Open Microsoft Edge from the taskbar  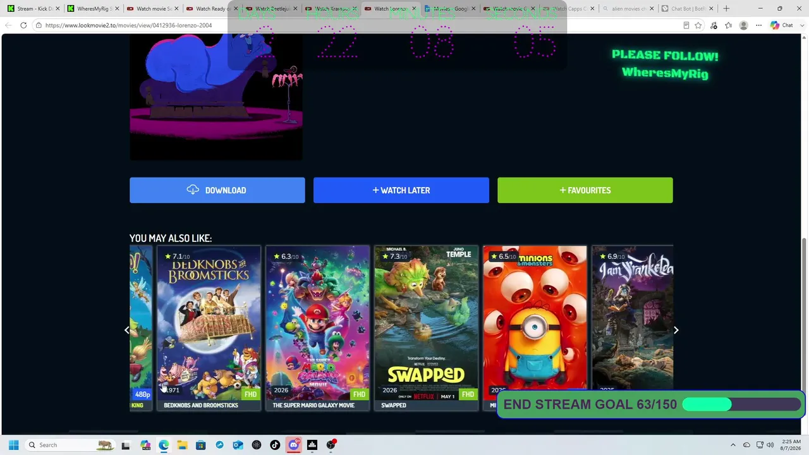(x=164, y=445)
